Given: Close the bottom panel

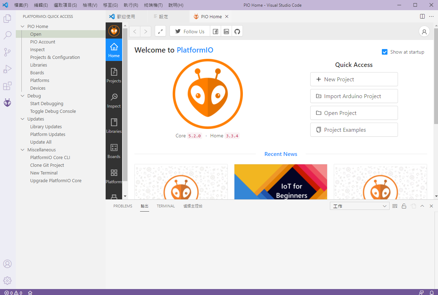Looking at the screenshot, I should click(x=431, y=206).
